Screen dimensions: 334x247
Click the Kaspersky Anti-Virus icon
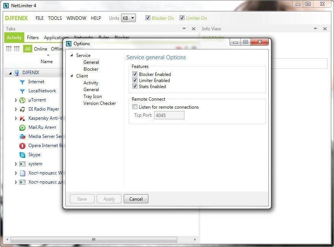22,119
